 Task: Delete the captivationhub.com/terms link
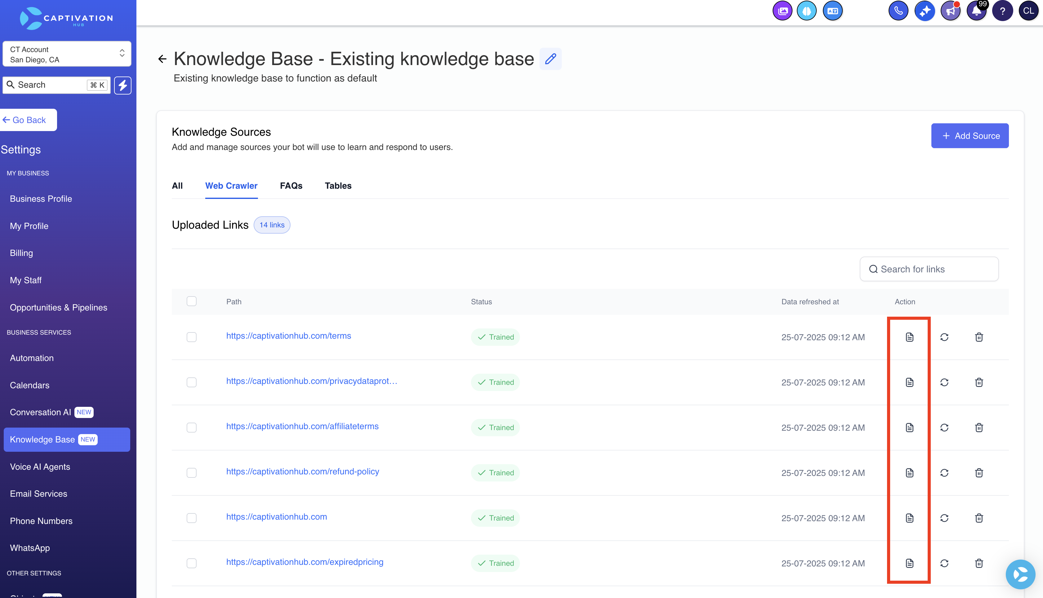(x=979, y=337)
